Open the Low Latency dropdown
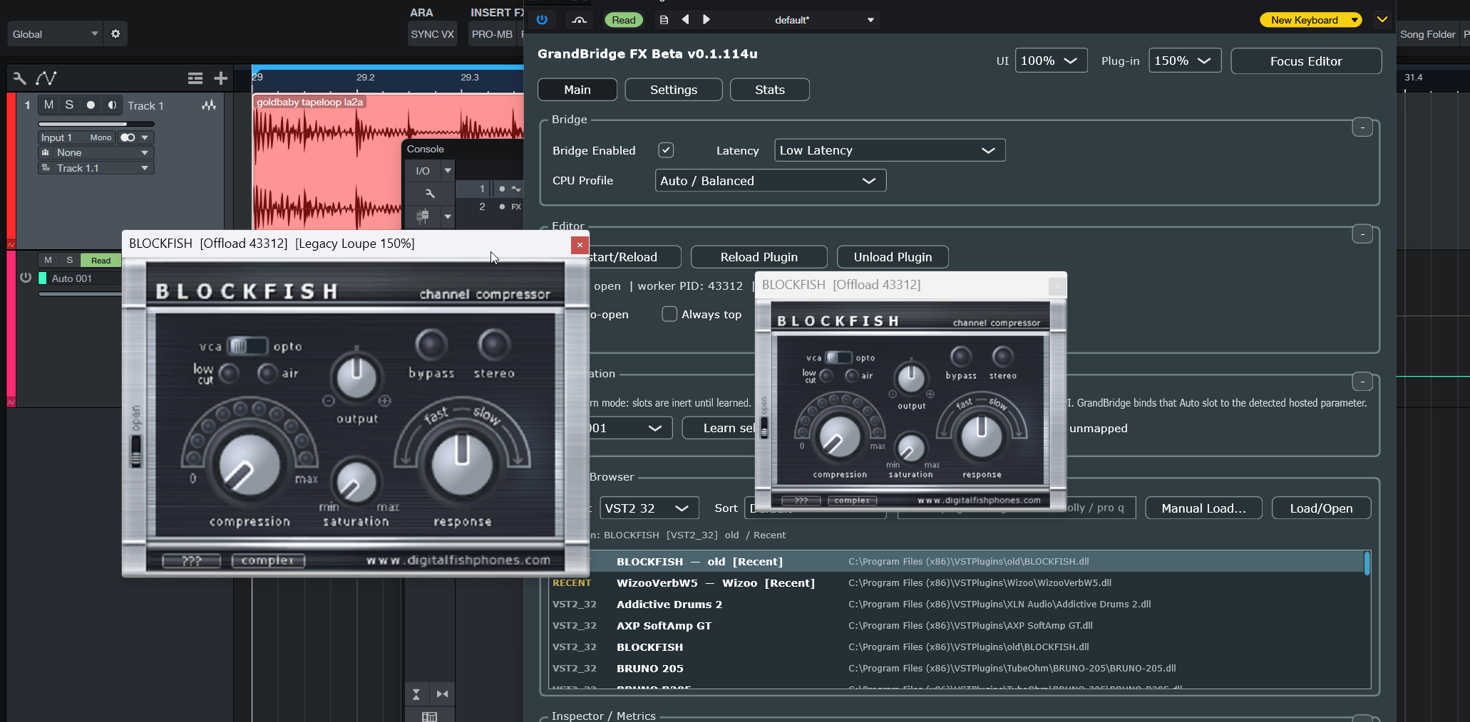The width and height of the screenshot is (1470, 722). 890,150
